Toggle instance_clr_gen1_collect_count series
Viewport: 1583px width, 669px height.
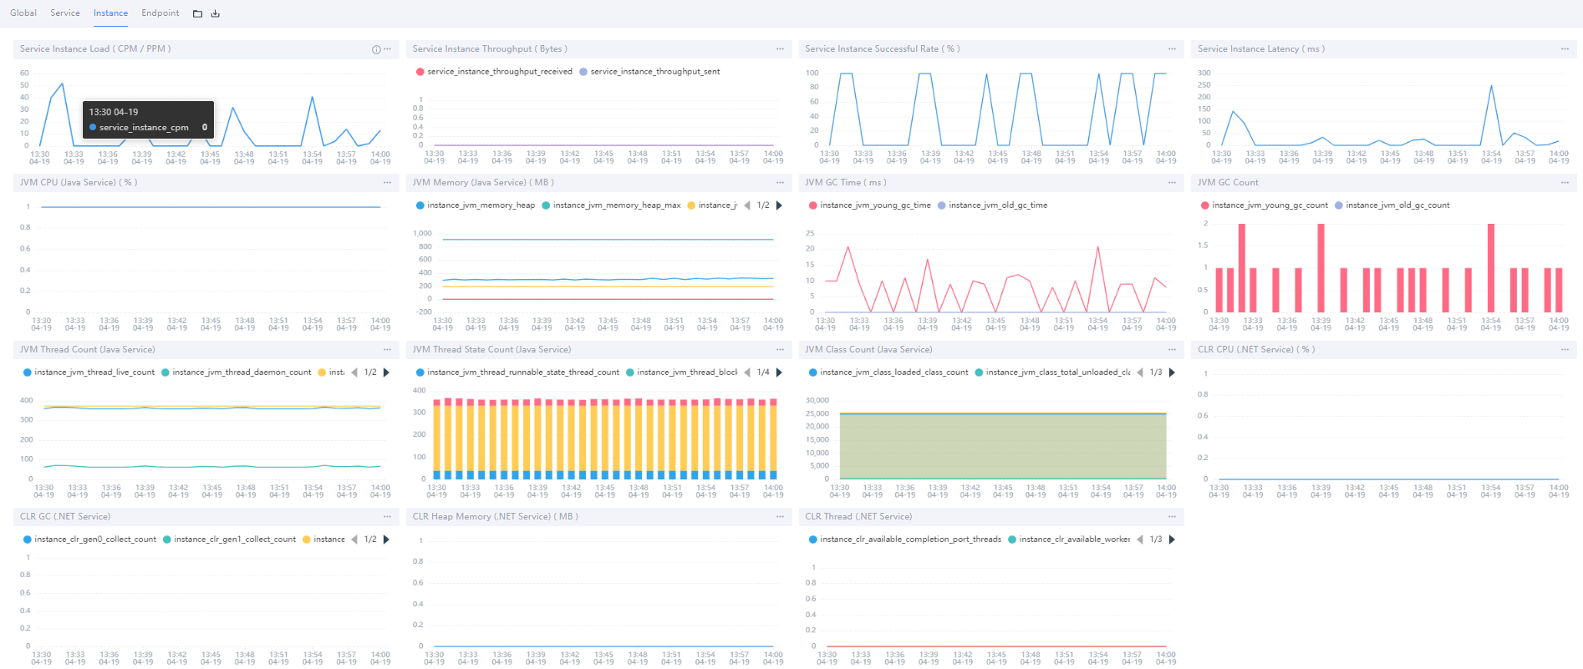point(229,540)
